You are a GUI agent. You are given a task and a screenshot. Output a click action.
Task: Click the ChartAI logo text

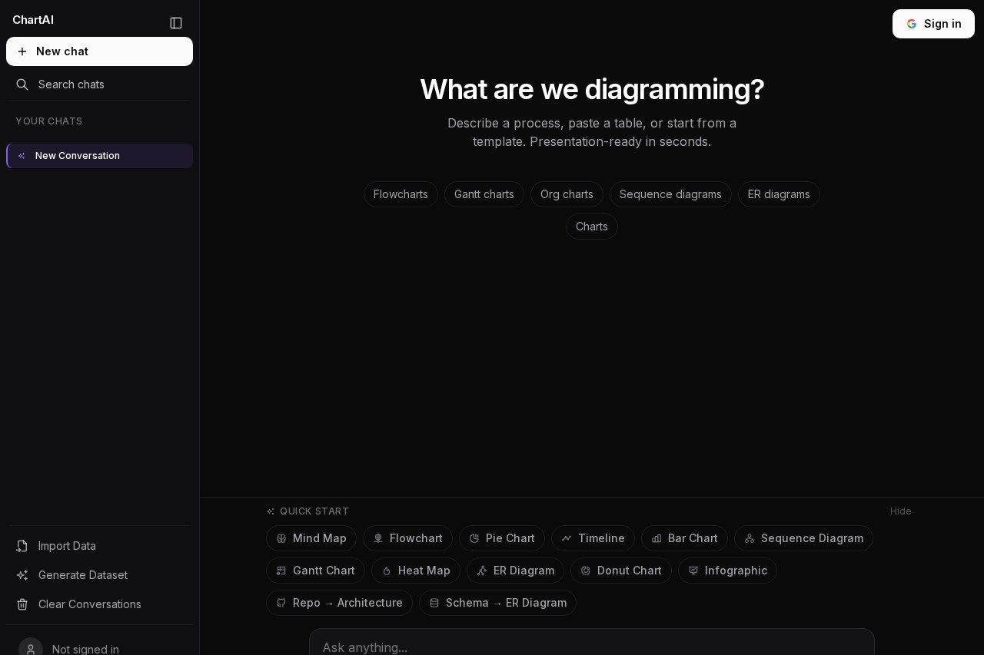click(x=33, y=20)
